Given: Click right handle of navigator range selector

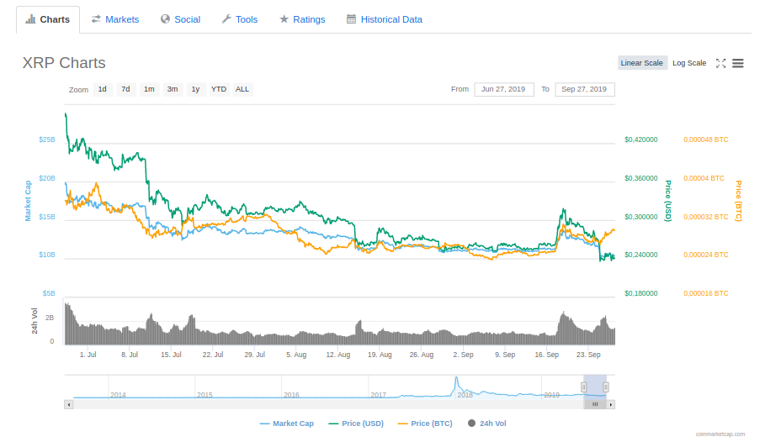Looking at the screenshot, I should tap(606, 387).
